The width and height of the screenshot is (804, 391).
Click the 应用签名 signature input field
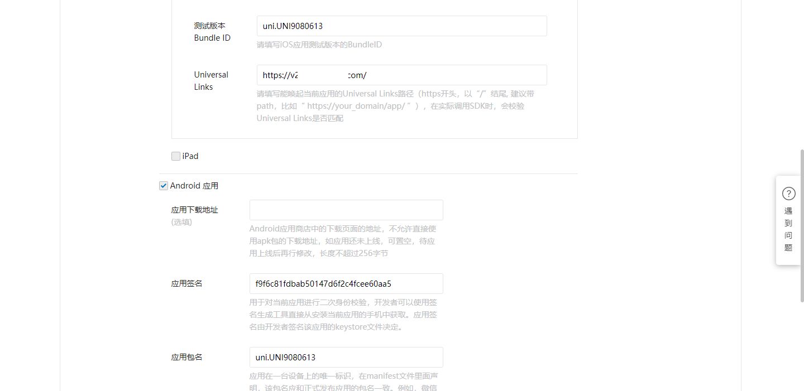[346, 284]
